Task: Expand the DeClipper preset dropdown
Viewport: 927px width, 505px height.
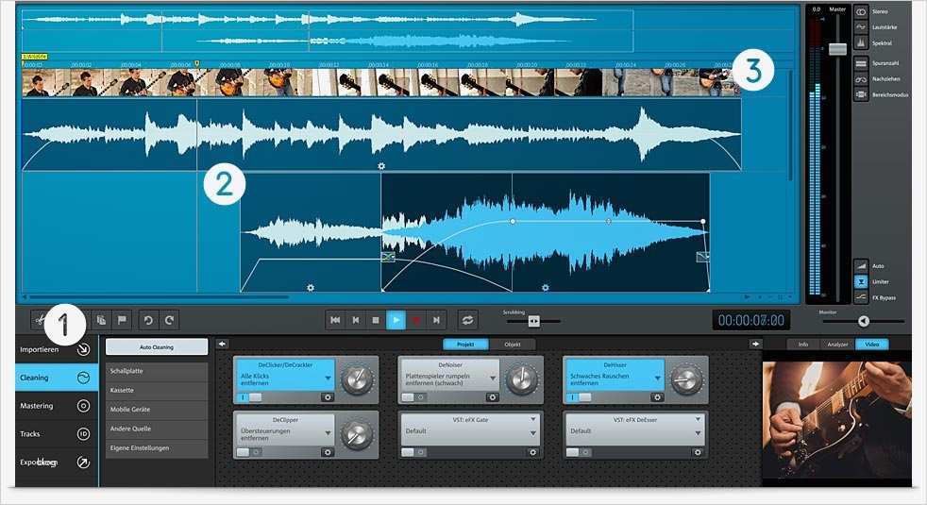Action: (x=328, y=433)
